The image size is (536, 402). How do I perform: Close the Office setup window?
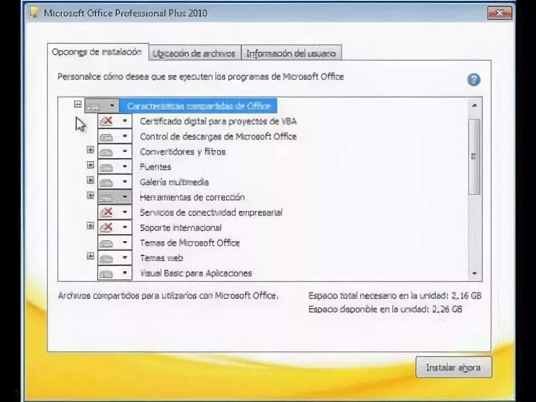point(499,13)
